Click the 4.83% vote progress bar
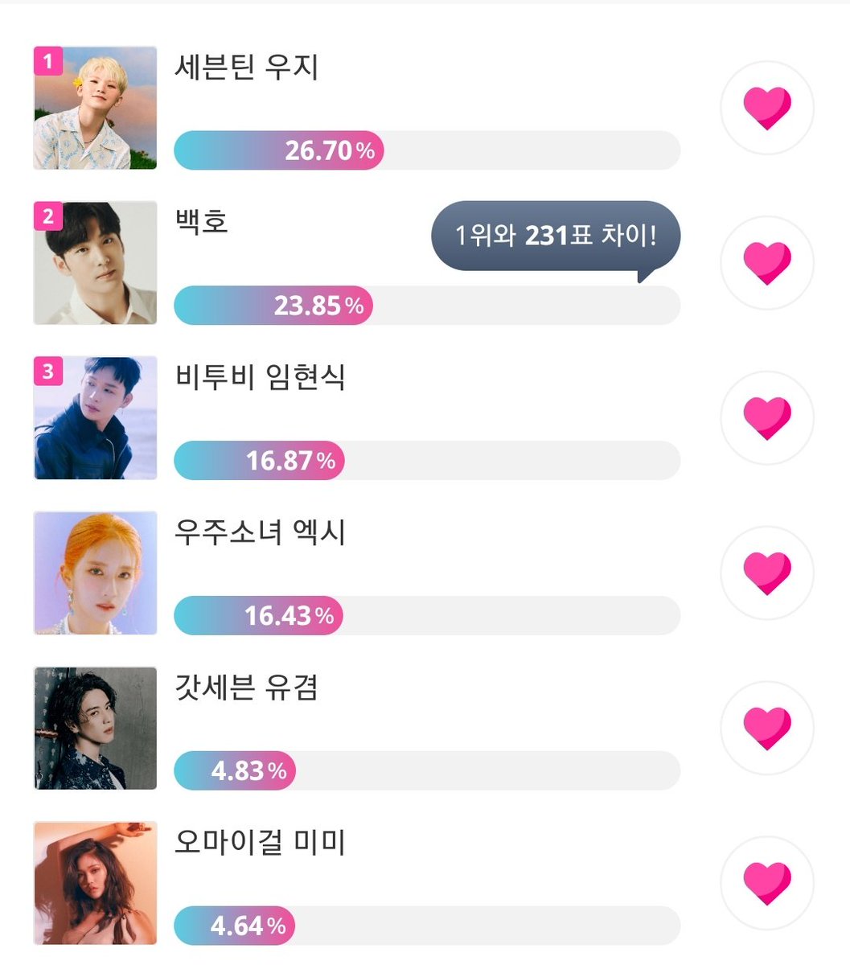Image resolution: width=850 pixels, height=965 pixels. coord(427,771)
